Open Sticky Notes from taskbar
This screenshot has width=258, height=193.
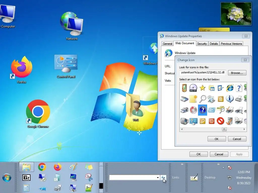click(x=89, y=167)
